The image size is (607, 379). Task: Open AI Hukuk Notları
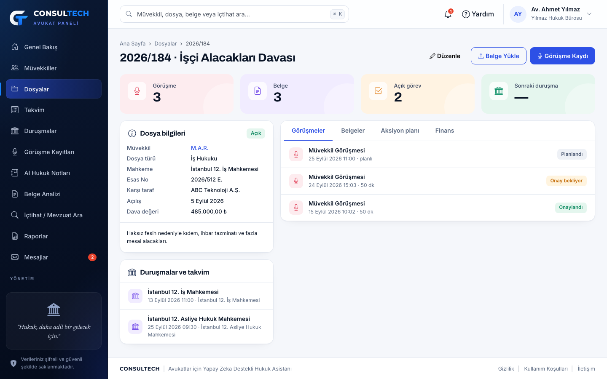coord(54,173)
